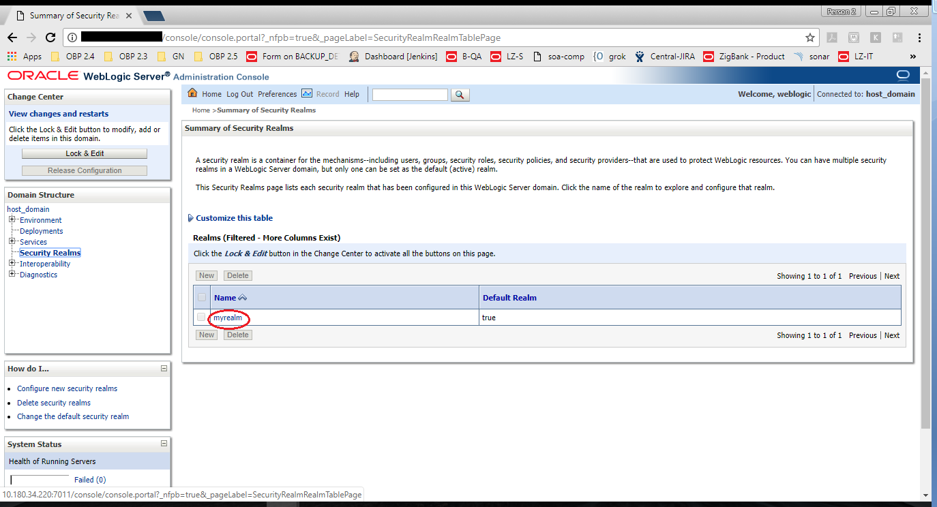Image resolution: width=937 pixels, height=507 pixels.
Task: Click the browser forward arrow
Action: (x=31, y=37)
